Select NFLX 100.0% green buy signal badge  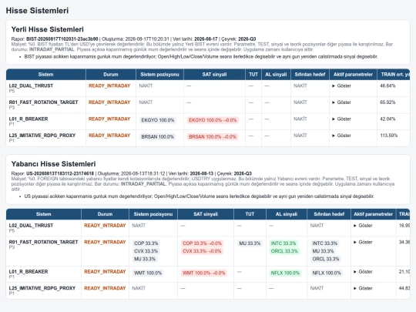coord(285,273)
